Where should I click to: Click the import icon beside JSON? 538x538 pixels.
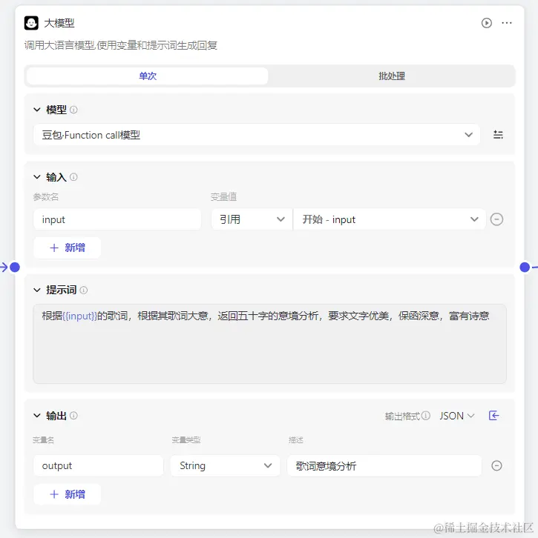click(x=493, y=416)
